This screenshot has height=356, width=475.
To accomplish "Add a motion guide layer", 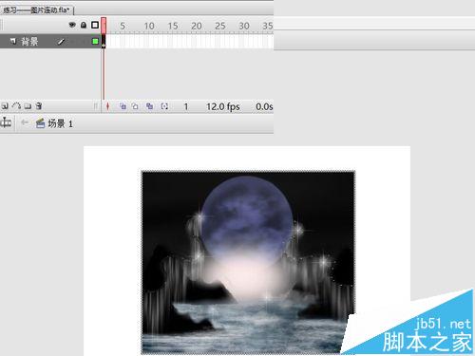I will [x=16, y=106].
